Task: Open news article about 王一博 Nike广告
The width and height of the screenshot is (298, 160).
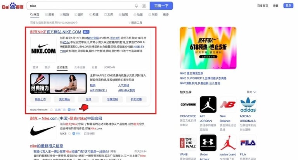Action: pyautogui.click(x=71, y=151)
